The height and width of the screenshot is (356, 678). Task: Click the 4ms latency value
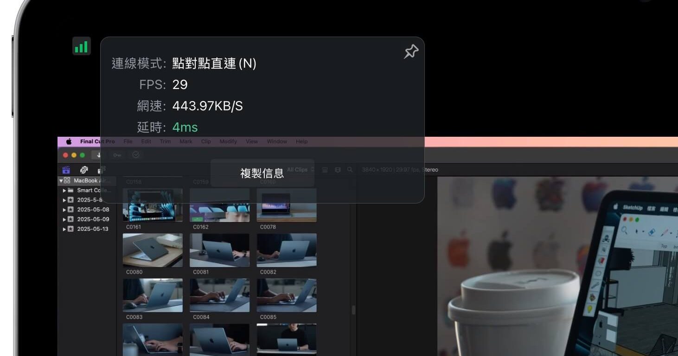pyautogui.click(x=185, y=127)
